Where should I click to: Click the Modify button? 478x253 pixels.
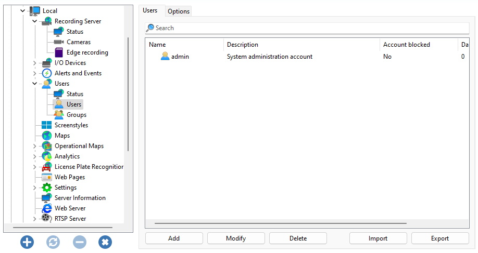[236, 238]
